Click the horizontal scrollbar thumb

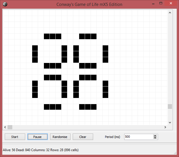(x=10, y=127)
